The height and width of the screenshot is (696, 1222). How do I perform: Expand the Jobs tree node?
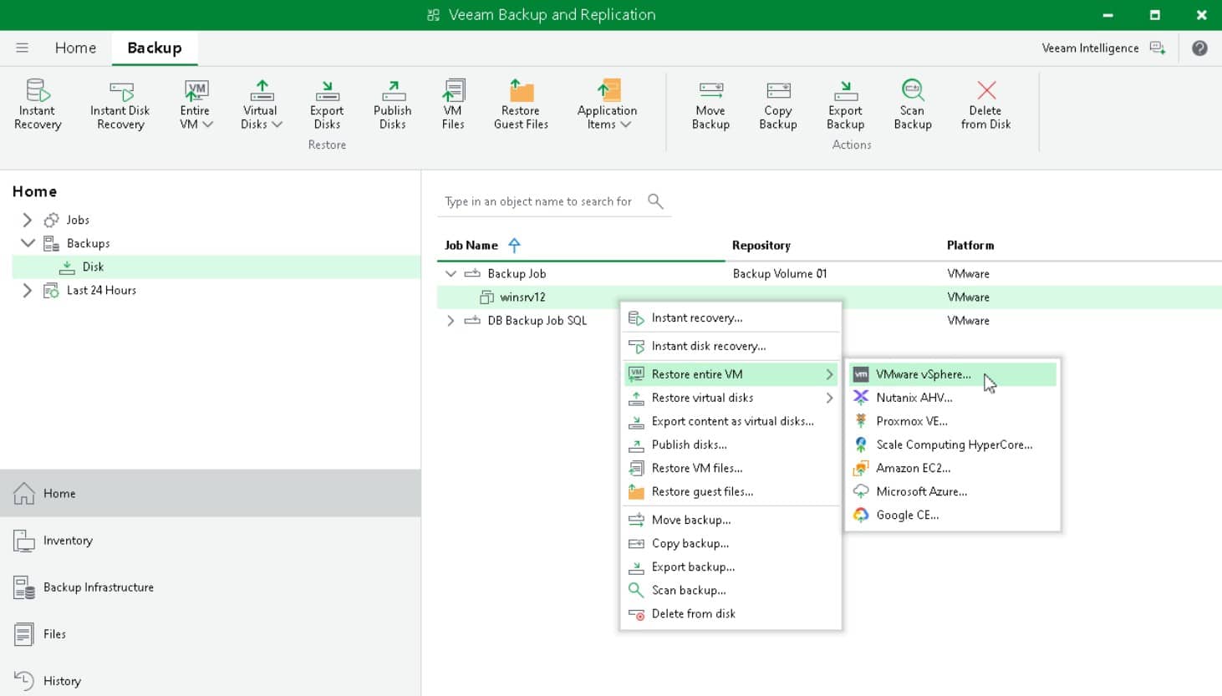[x=27, y=220]
